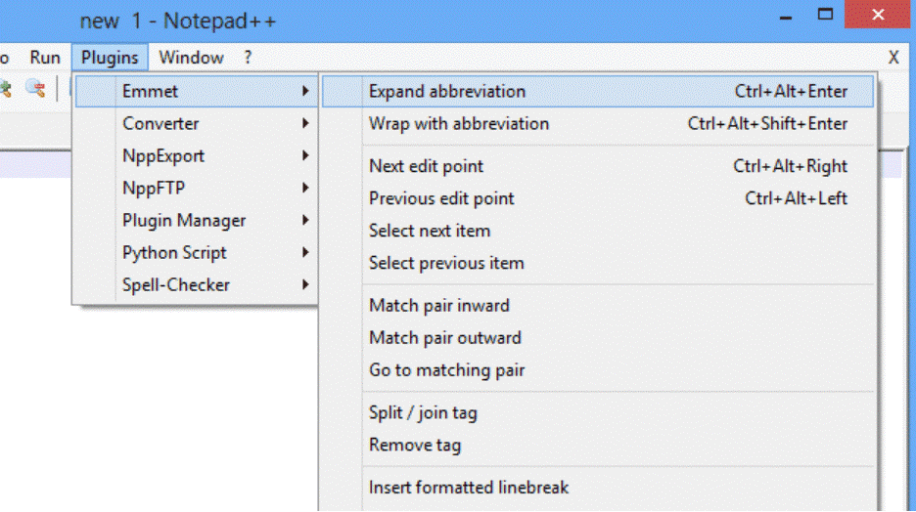Expand the Emmet submenu arrow
916x512 pixels.
tap(305, 91)
